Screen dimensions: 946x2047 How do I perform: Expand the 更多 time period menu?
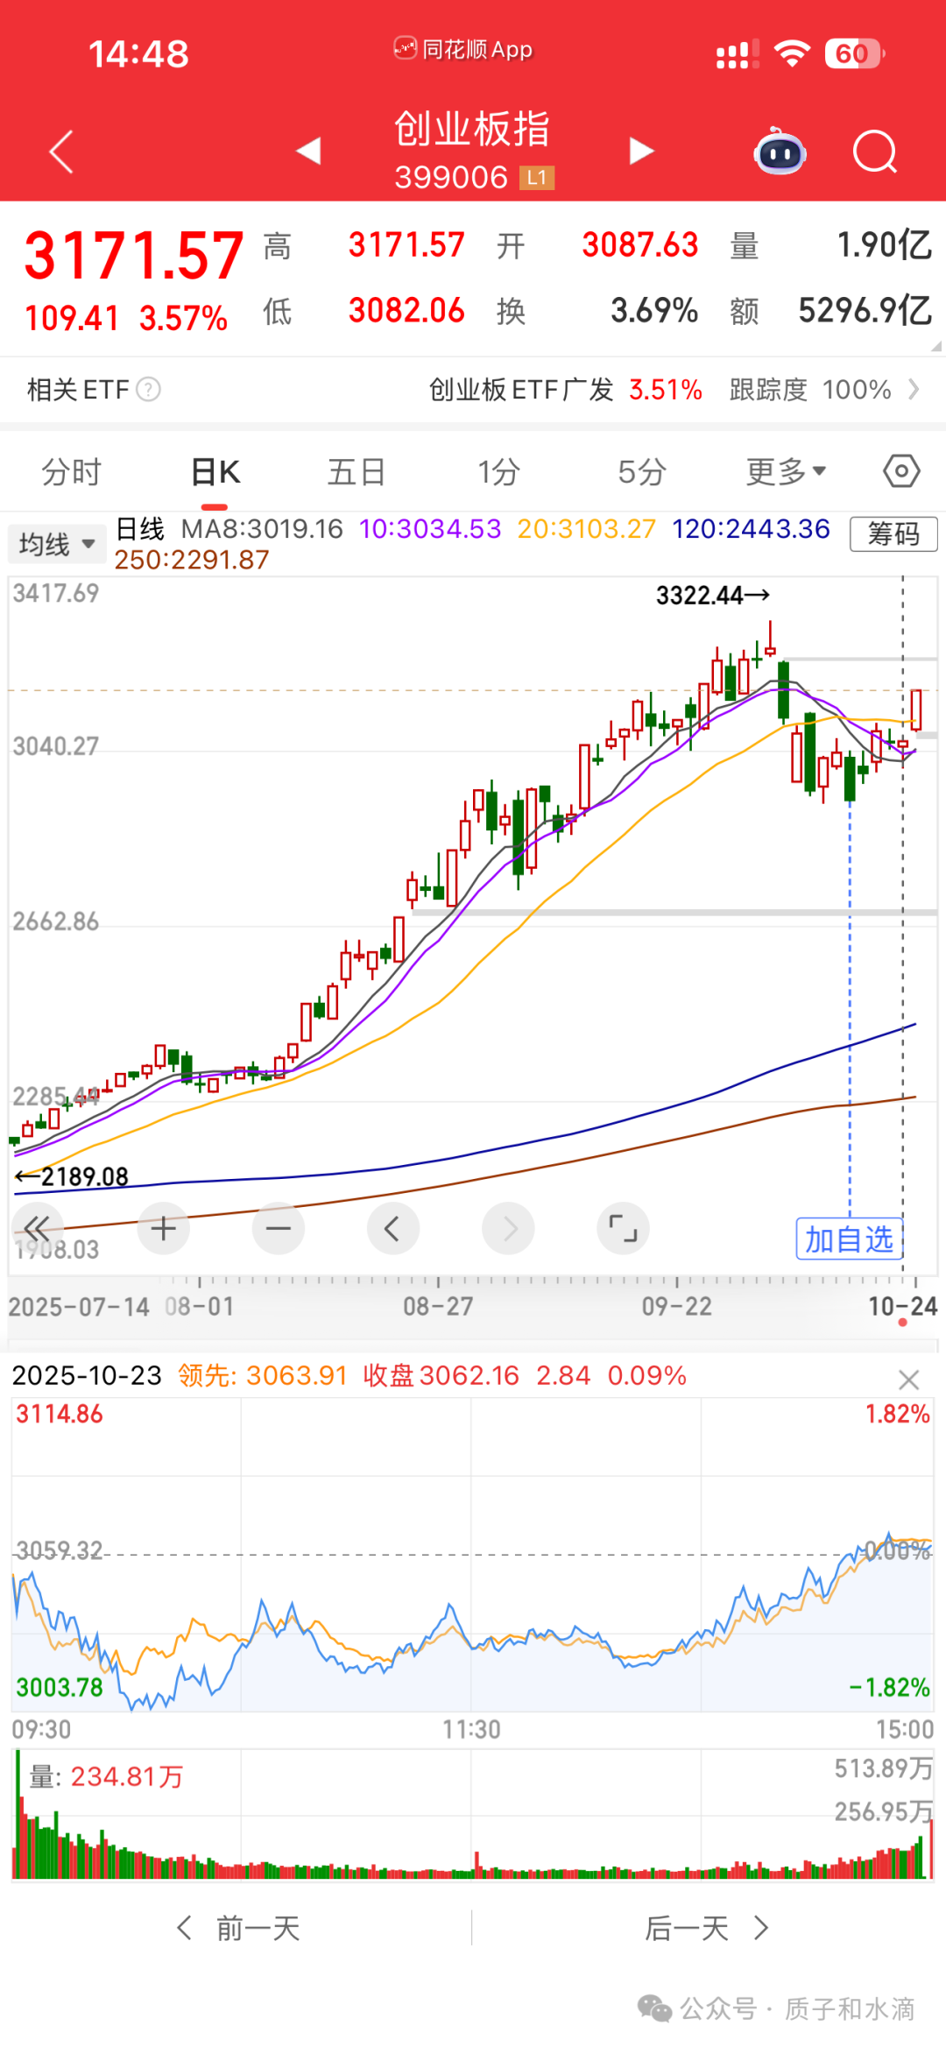tap(786, 471)
